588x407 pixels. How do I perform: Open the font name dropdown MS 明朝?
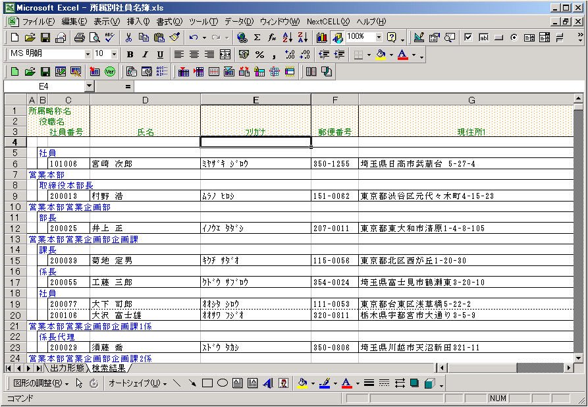click(x=88, y=55)
